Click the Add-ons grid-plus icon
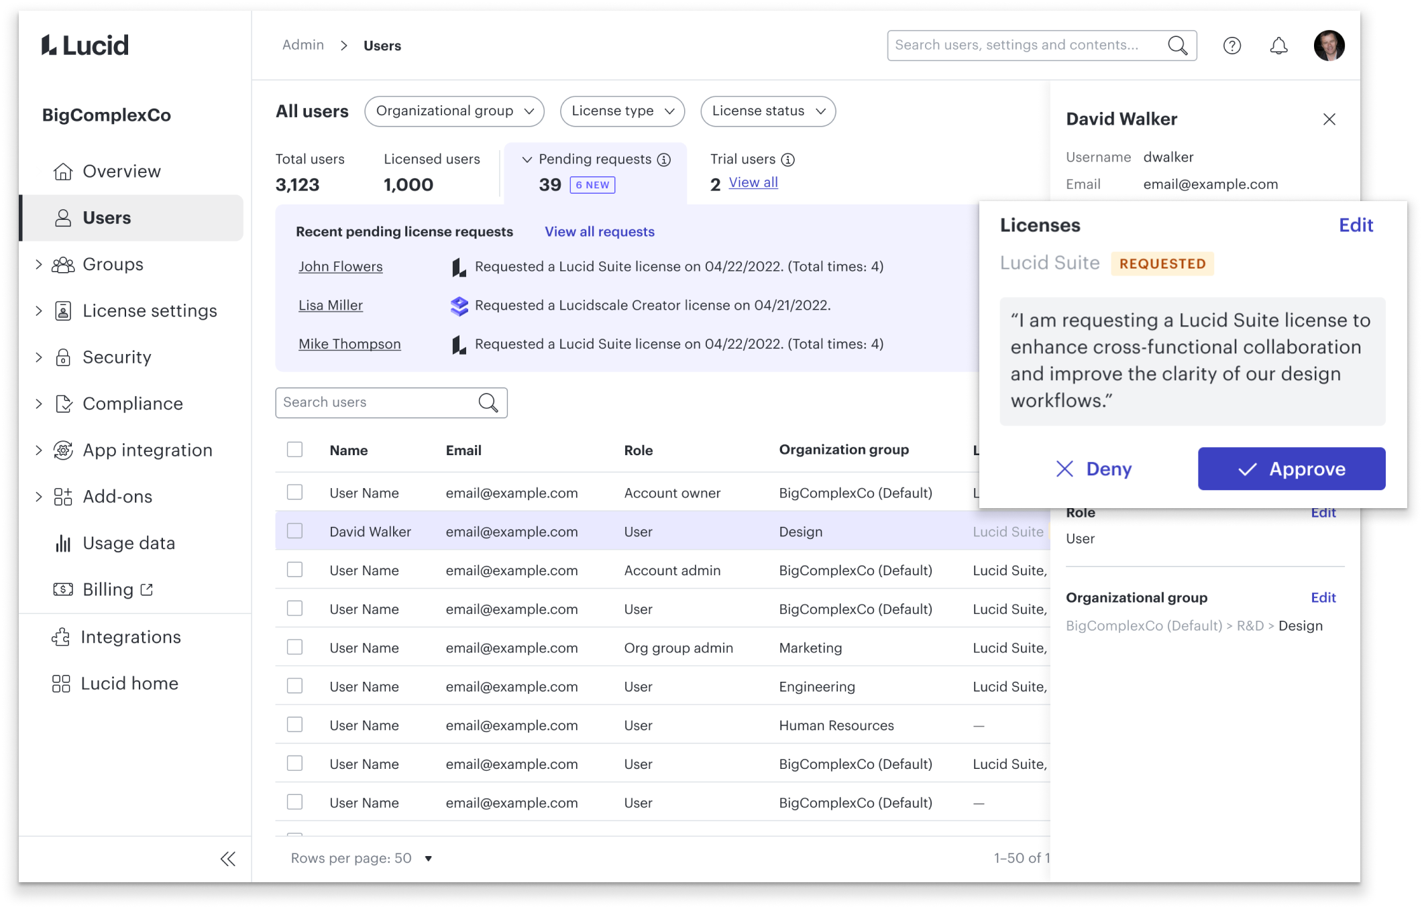Viewport: 1422px width, 909px height. (63, 497)
